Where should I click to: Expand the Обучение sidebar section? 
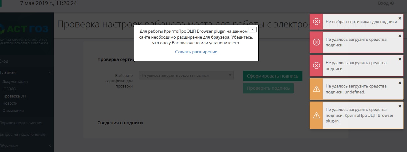pos(49,146)
